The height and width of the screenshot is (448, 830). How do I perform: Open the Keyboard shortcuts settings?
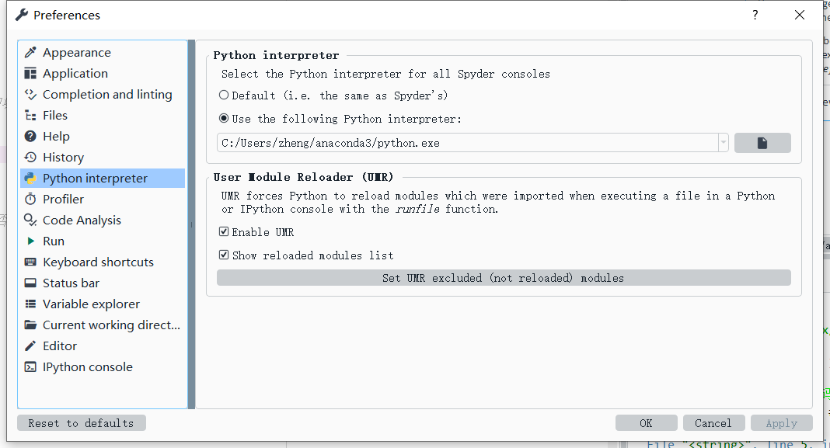coord(31,262)
